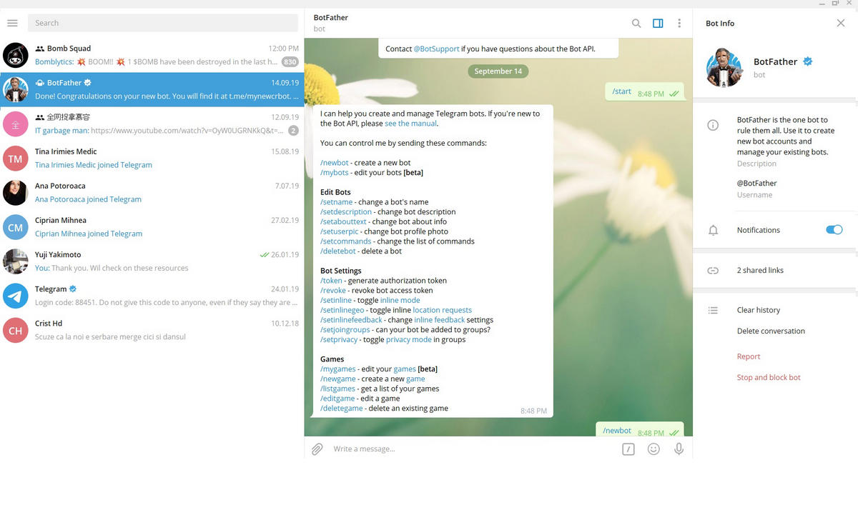The width and height of the screenshot is (858, 515).
Task: Open the 全网报拿嘉容 group chat
Action: [x=152, y=124]
